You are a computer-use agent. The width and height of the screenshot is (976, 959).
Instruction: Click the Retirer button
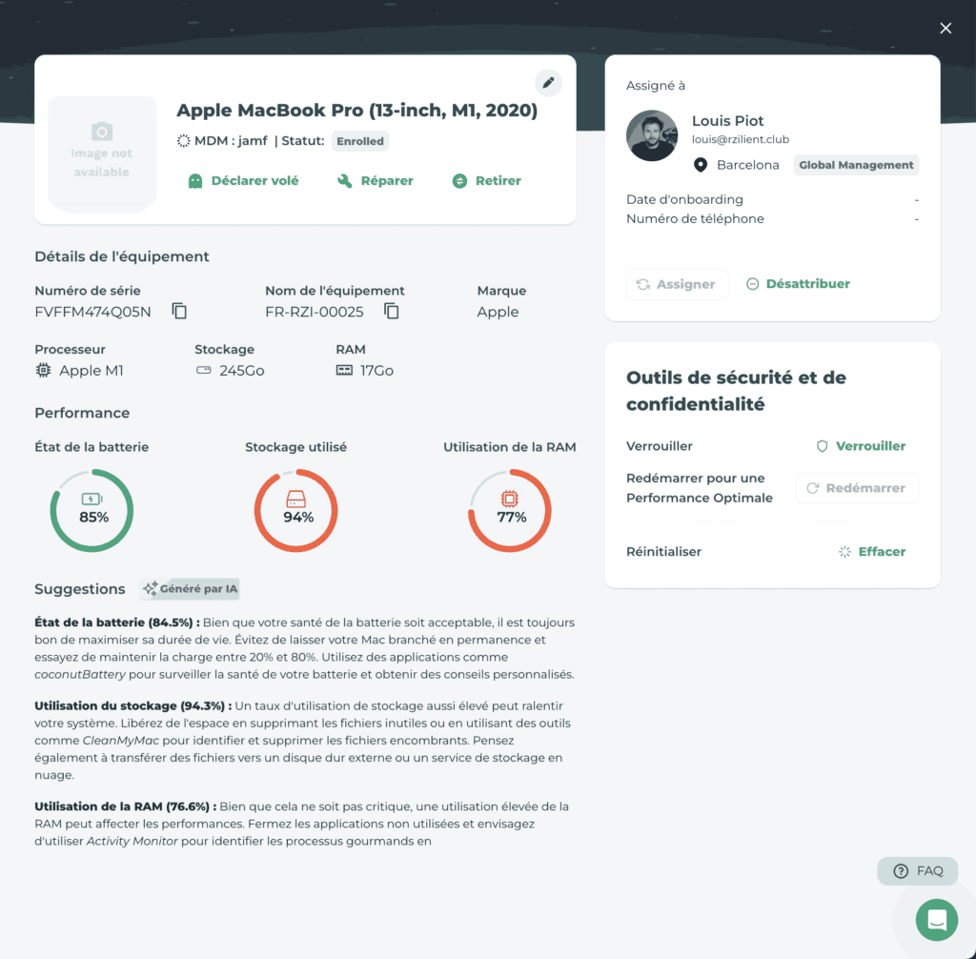click(487, 180)
